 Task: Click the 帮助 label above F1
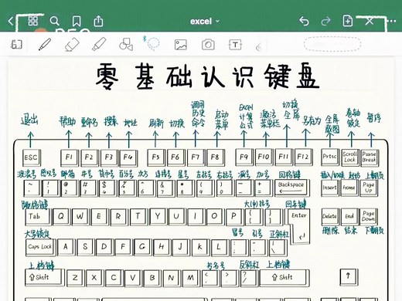(x=67, y=122)
